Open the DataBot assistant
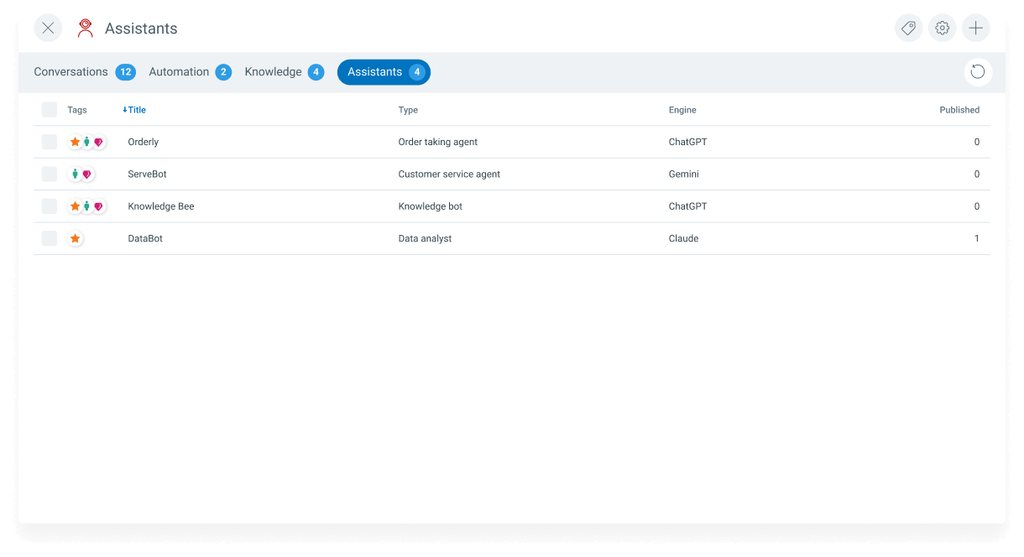 click(x=145, y=238)
